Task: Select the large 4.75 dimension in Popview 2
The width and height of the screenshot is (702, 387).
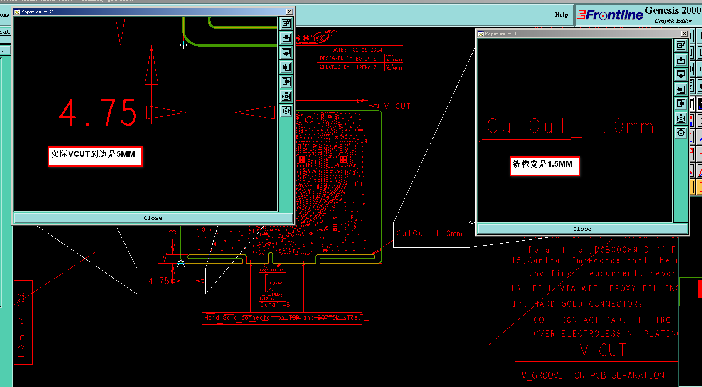Action: click(98, 113)
